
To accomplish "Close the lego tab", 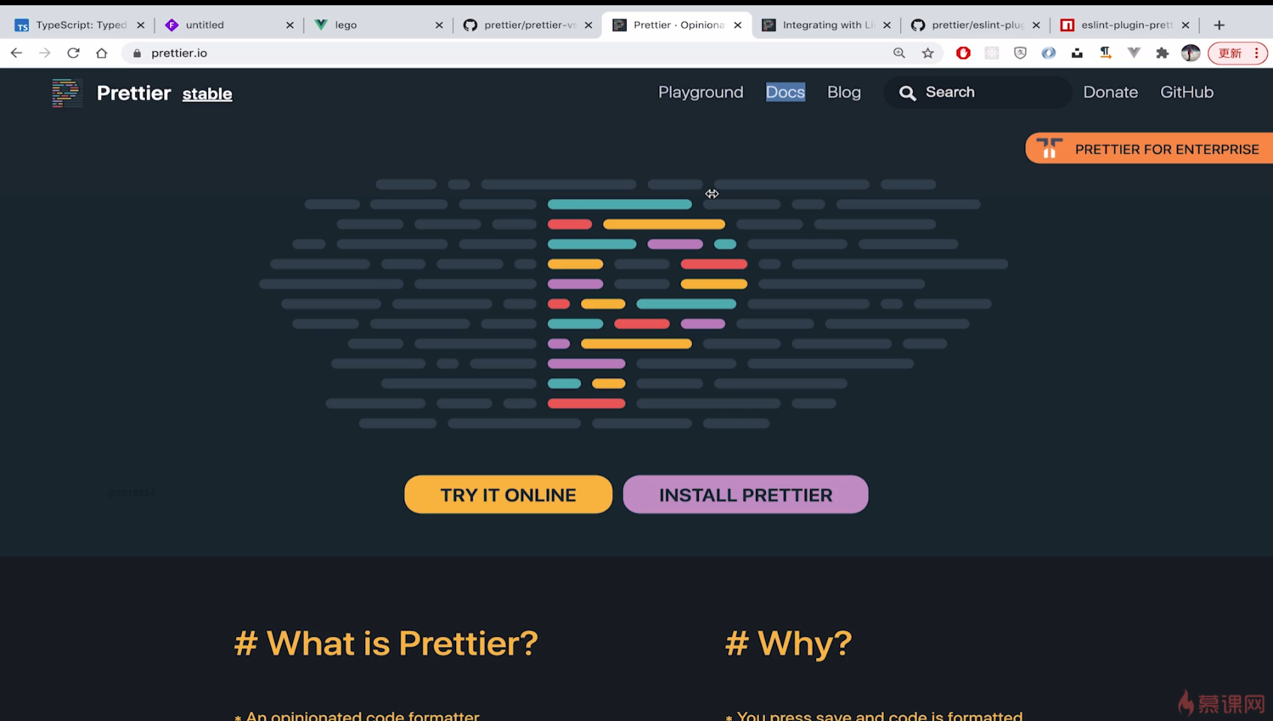I will 439,25.
